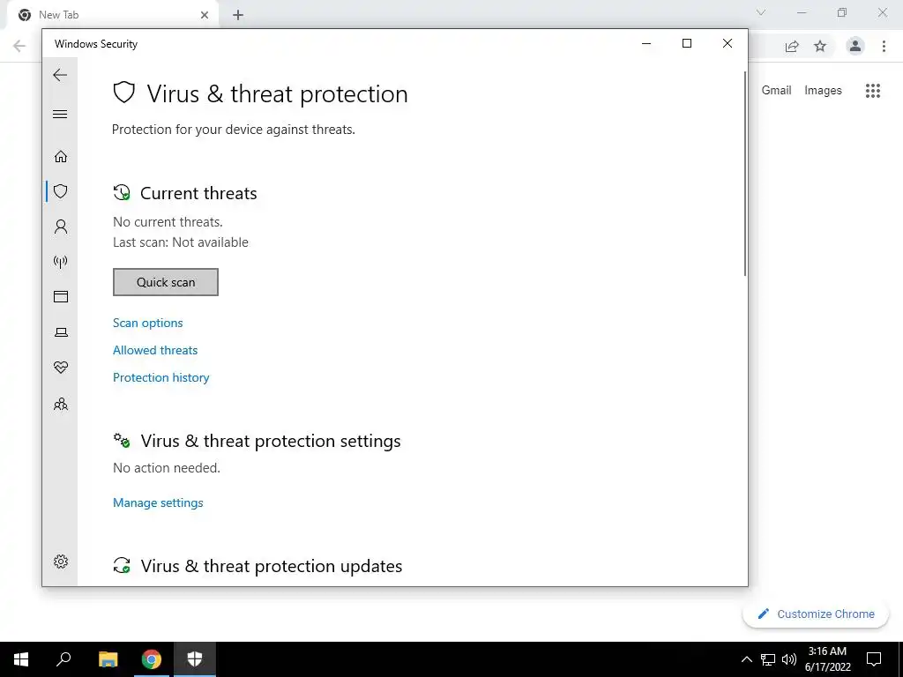Open App & browser control icon
Screen dimensions: 903x677
[61, 296]
